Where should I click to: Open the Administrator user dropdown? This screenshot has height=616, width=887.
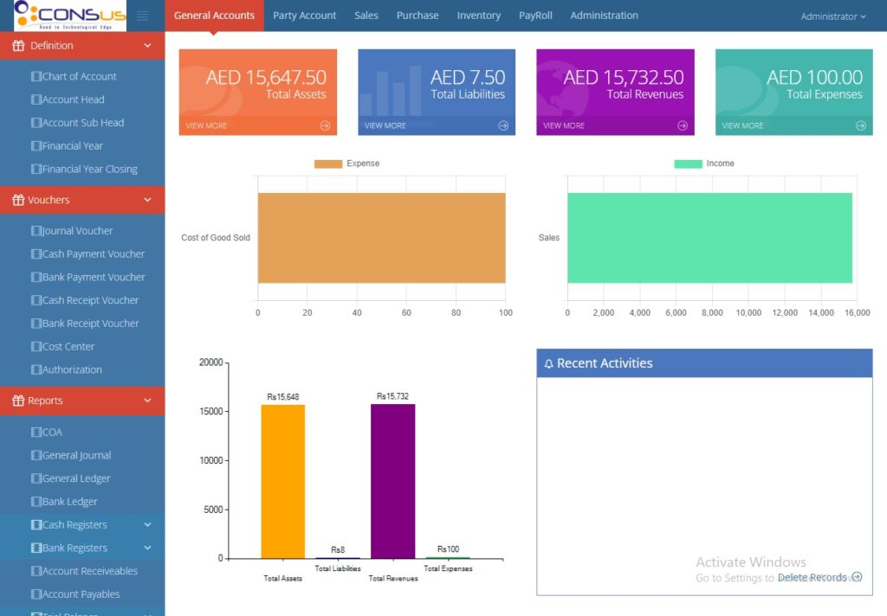coord(832,16)
